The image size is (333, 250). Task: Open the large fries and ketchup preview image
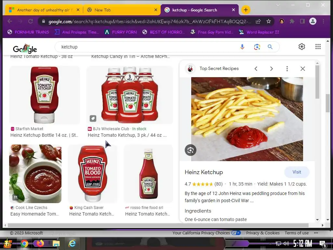(x=247, y=119)
